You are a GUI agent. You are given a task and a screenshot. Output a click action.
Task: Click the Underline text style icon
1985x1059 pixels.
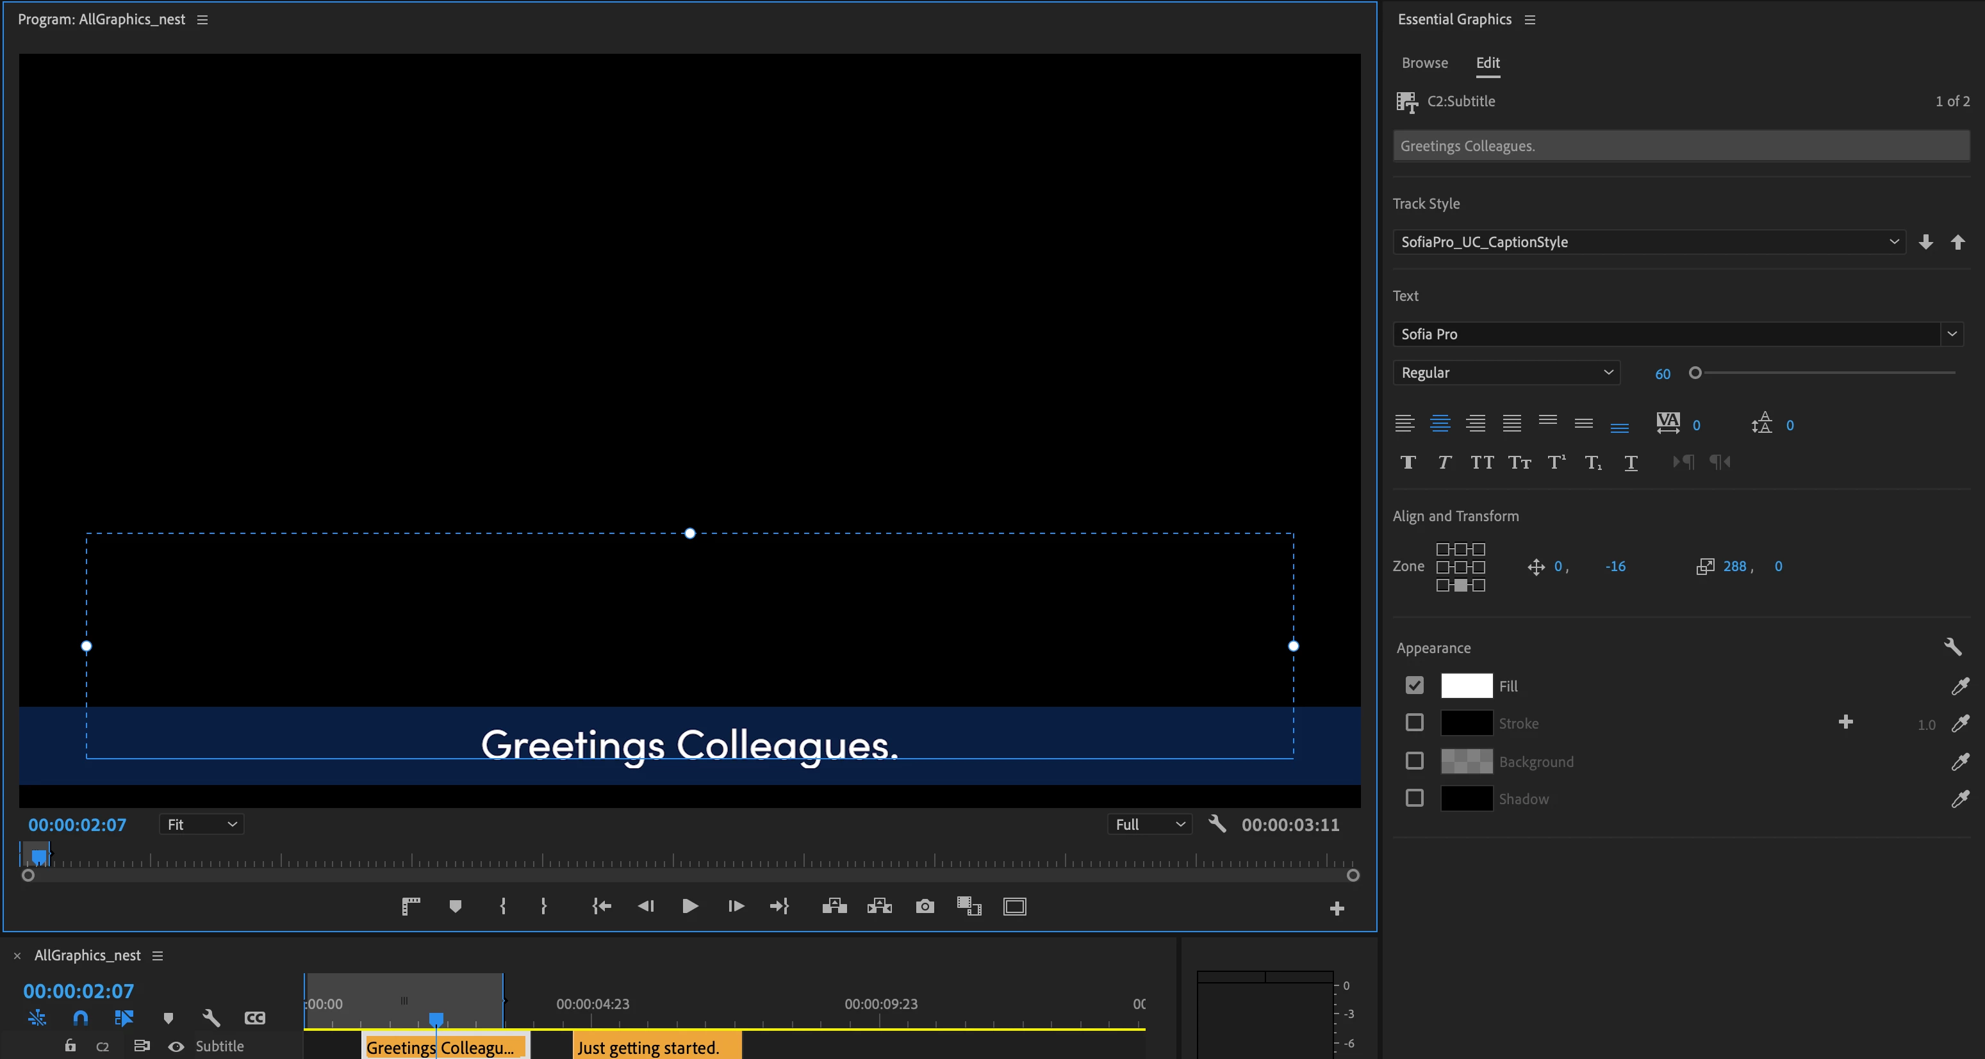(1631, 462)
